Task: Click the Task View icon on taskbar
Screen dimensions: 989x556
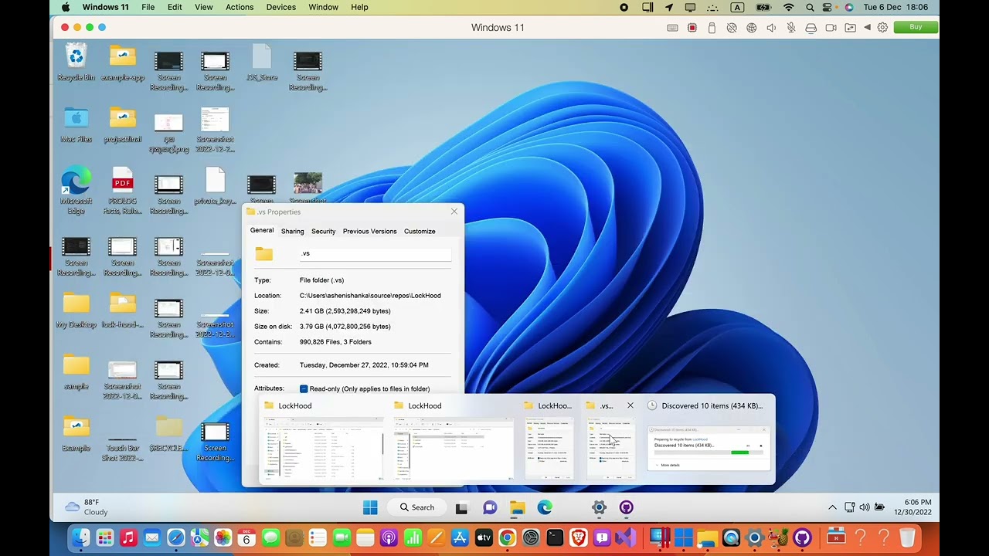Action: [461, 507]
